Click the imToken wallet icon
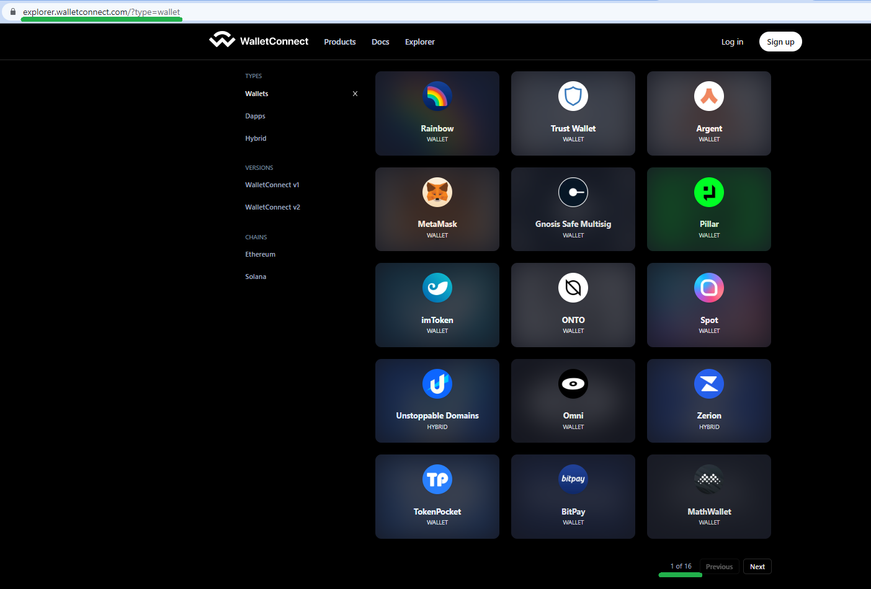871x589 pixels. click(x=437, y=288)
